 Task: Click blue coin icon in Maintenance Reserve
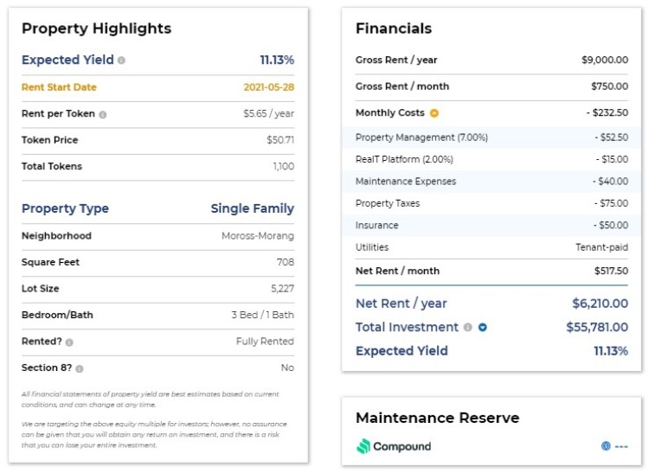[606, 446]
